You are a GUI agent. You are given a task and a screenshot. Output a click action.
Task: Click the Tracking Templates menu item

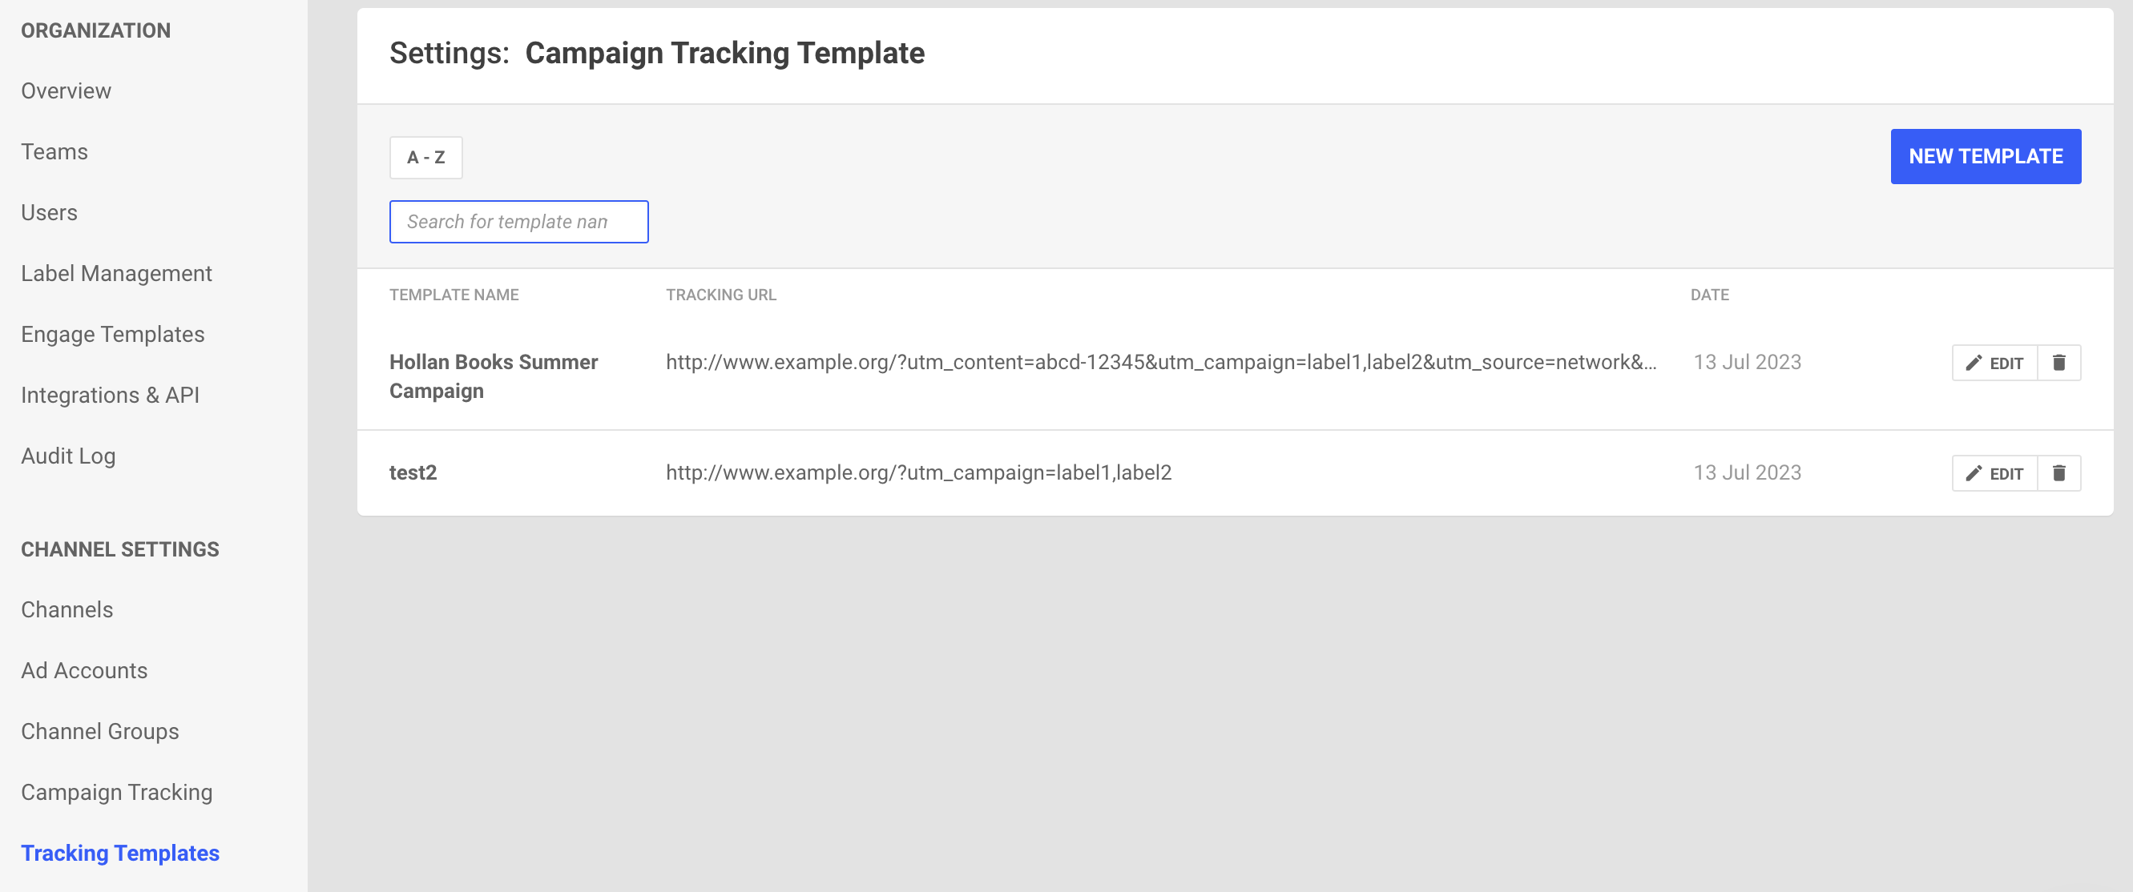coord(121,853)
